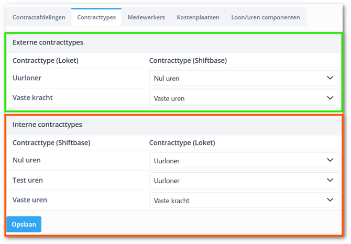Expand the Shiftbase dropdown for Uurloner
Image resolution: width=351 pixels, height=244 pixels.
(x=244, y=78)
